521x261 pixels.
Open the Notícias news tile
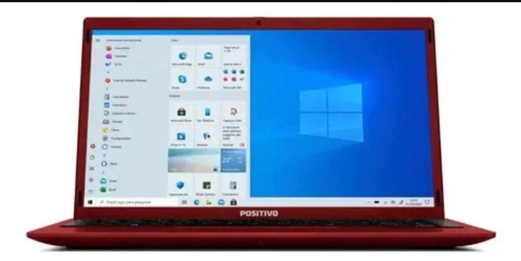click(233, 137)
